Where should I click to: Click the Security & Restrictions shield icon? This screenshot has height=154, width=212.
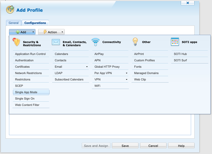(x=16, y=42)
